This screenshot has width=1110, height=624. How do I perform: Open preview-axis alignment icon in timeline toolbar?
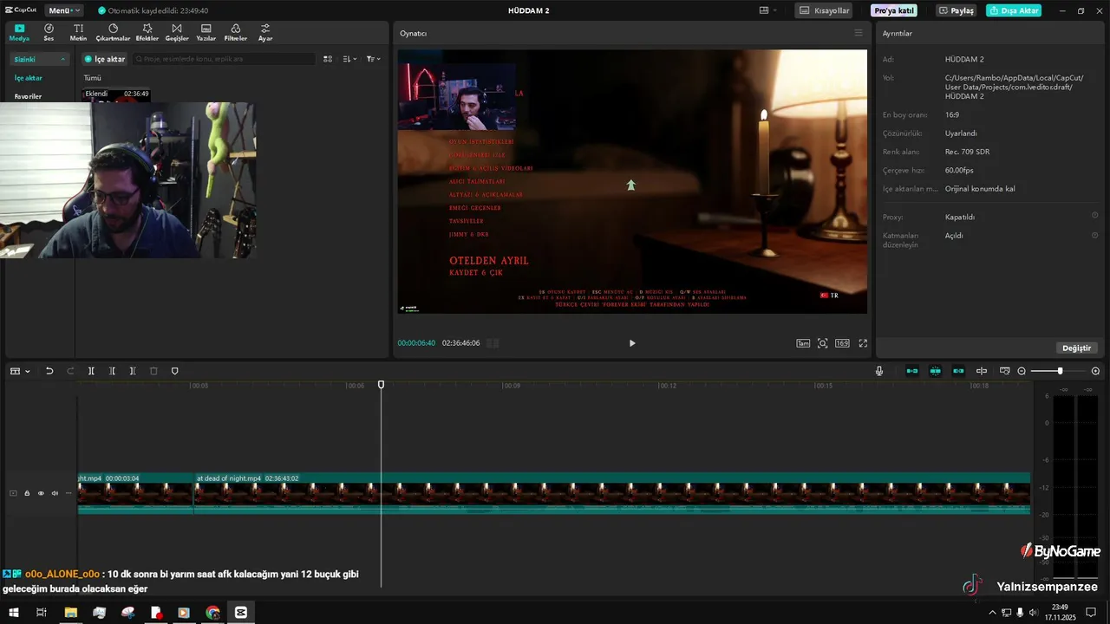click(x=982, y=371)
